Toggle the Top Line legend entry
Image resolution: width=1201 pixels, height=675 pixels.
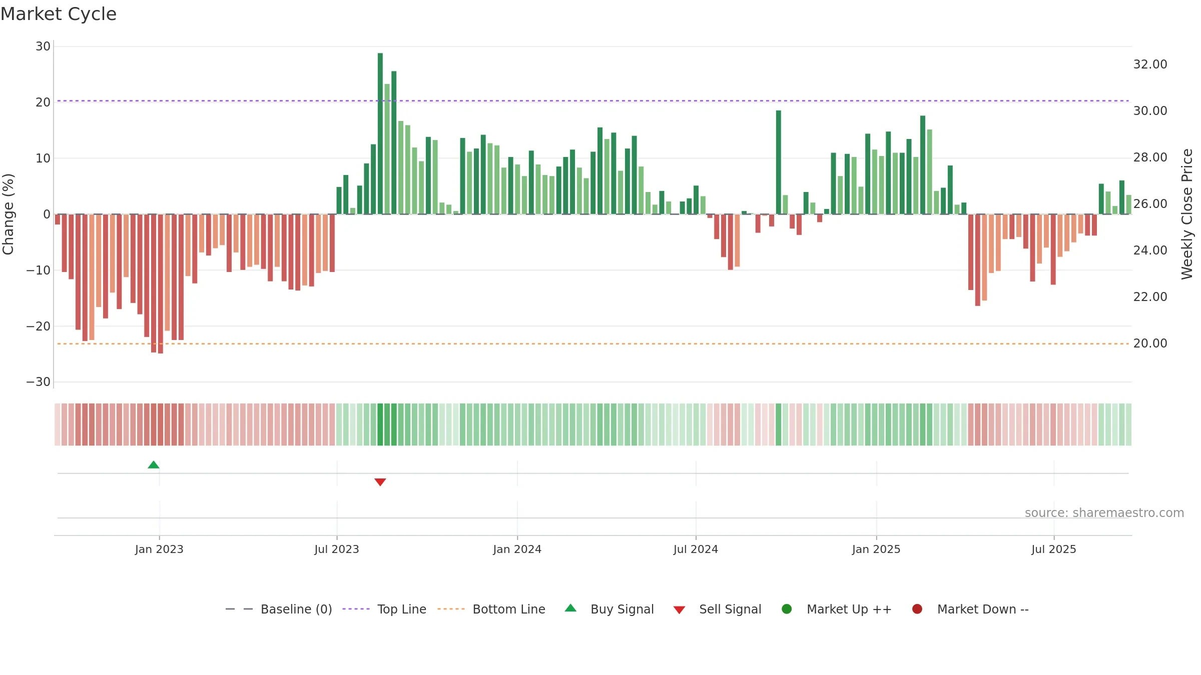pyautogui.click(x=384, y=609)
